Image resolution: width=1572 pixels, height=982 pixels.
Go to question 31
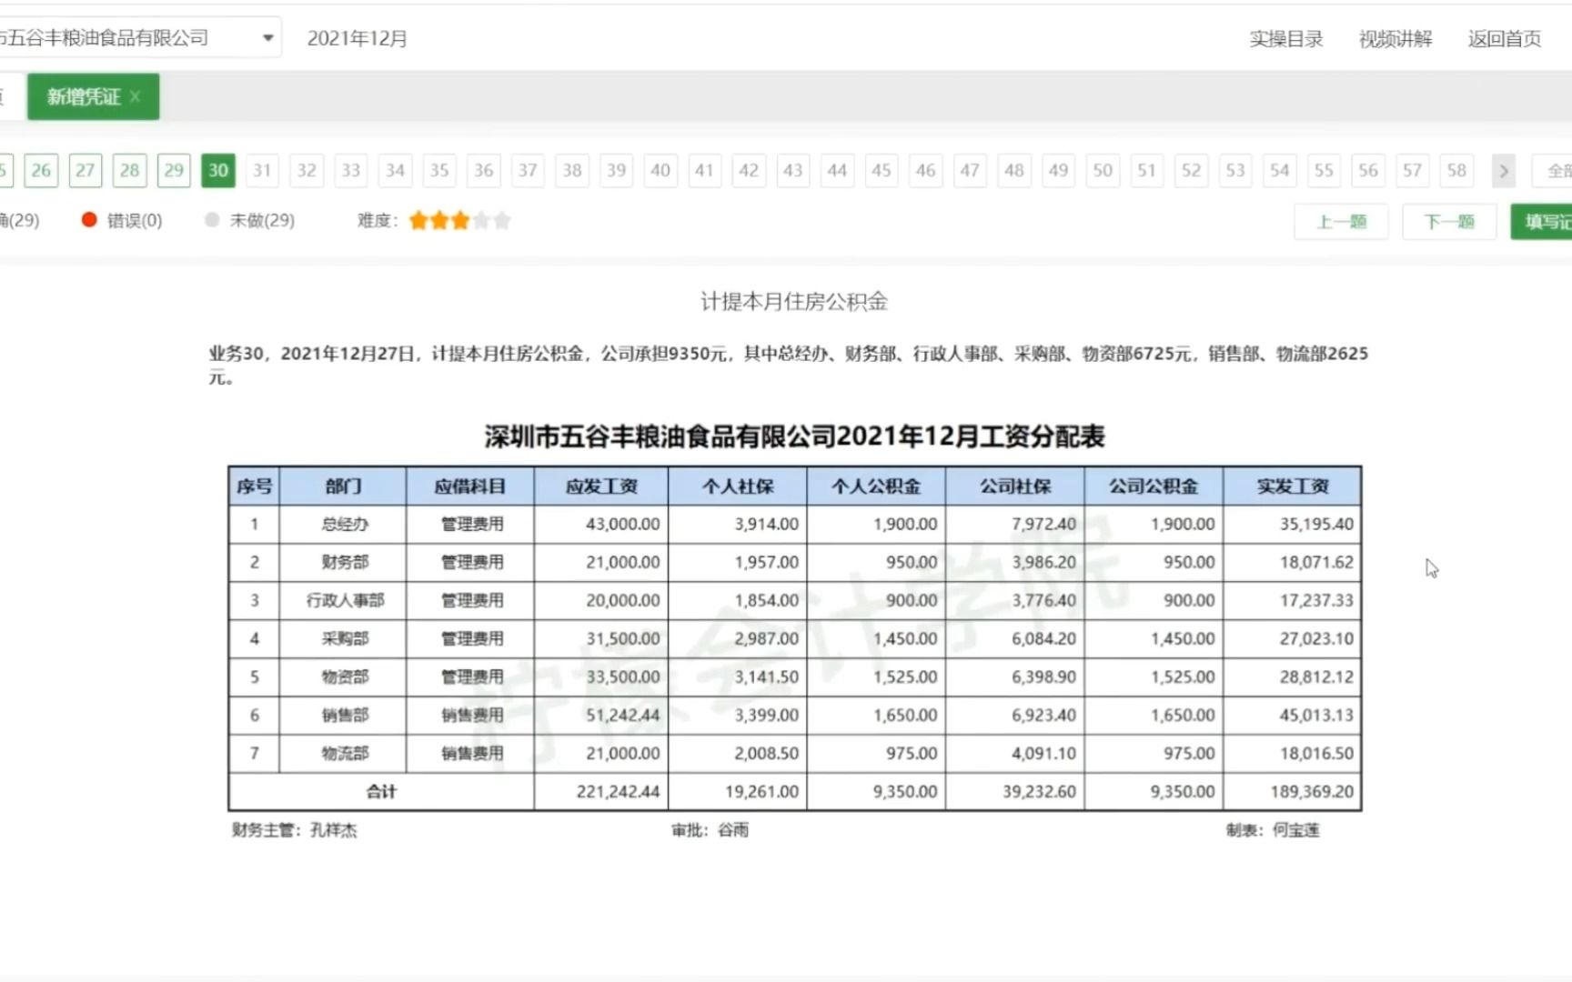pyautogui.click(x=262, y=170)
